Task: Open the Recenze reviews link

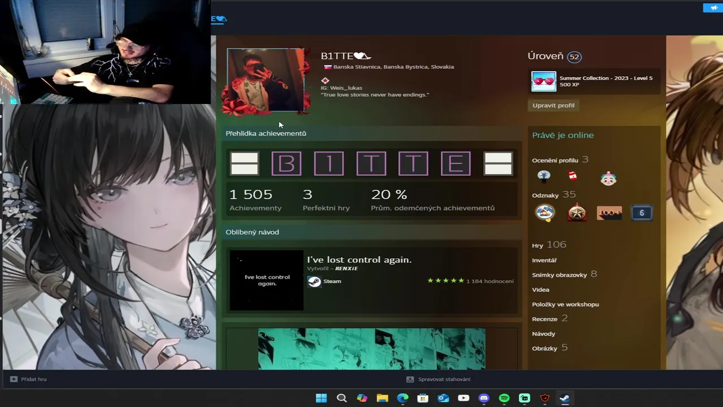Action: [550, 318]
